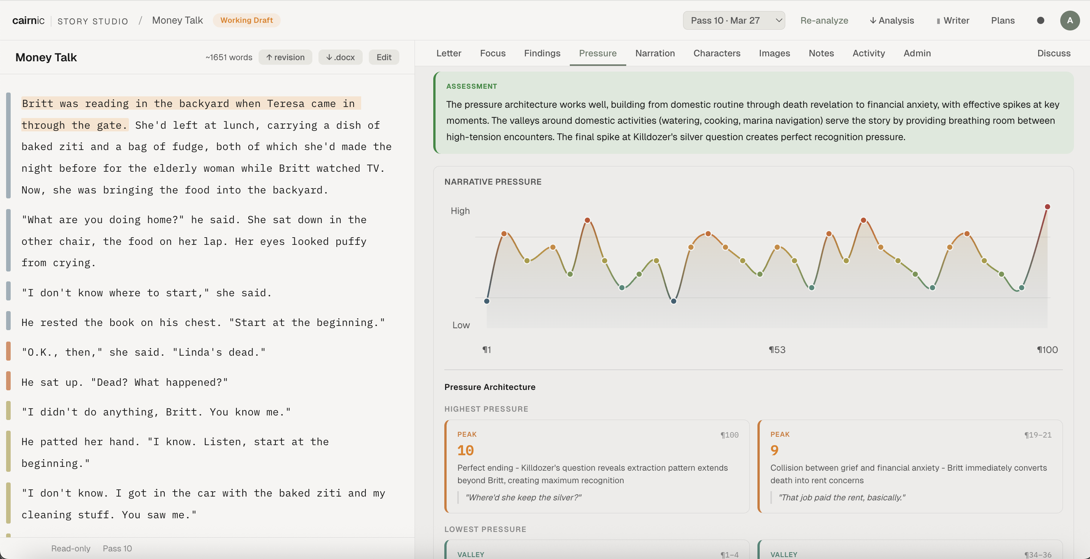Click the Re-analyze button
Screen dimensions: 1090x559
click(x=824, y=20)
